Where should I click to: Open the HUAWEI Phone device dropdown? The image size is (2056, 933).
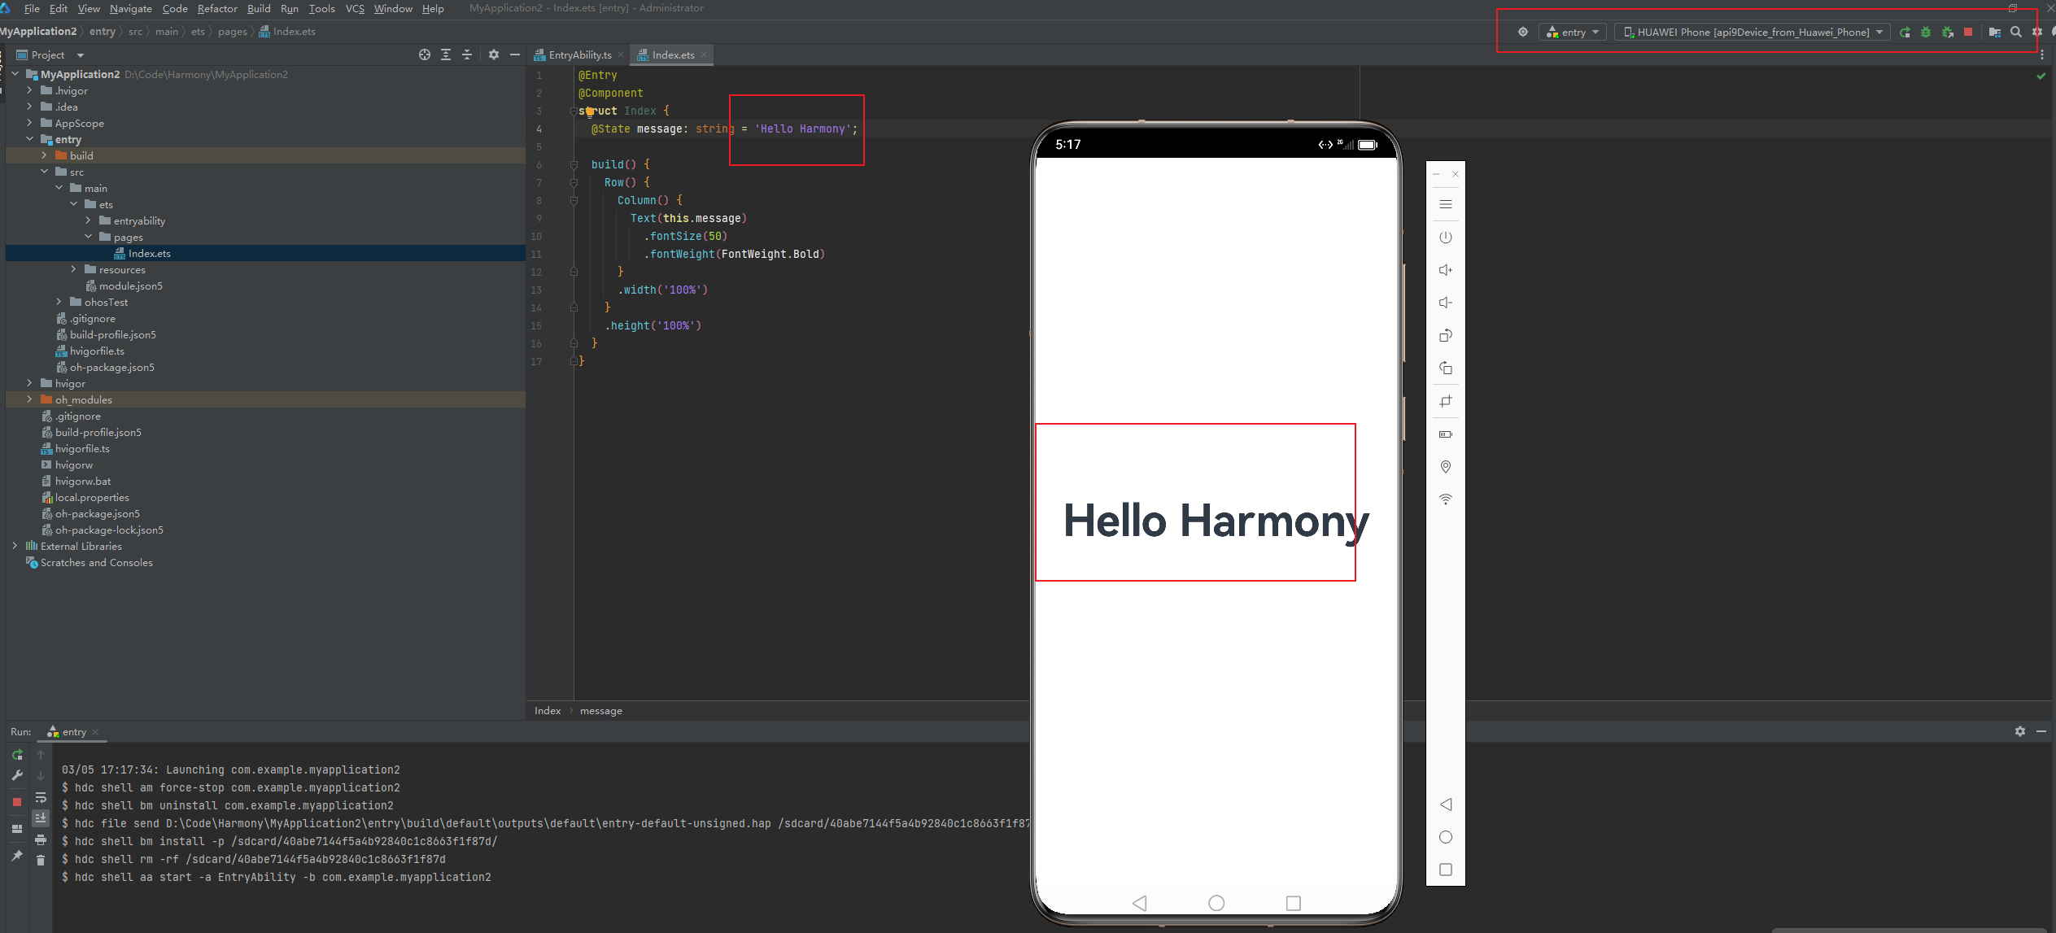1753,33
